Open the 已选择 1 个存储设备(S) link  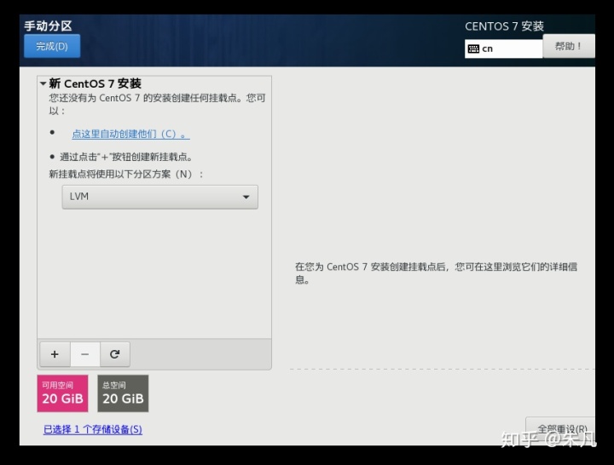point(93,429)
